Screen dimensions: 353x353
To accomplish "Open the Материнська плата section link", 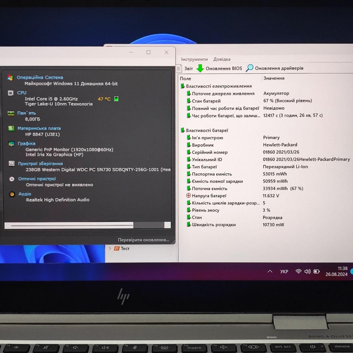I will click(x=39, y=128).
